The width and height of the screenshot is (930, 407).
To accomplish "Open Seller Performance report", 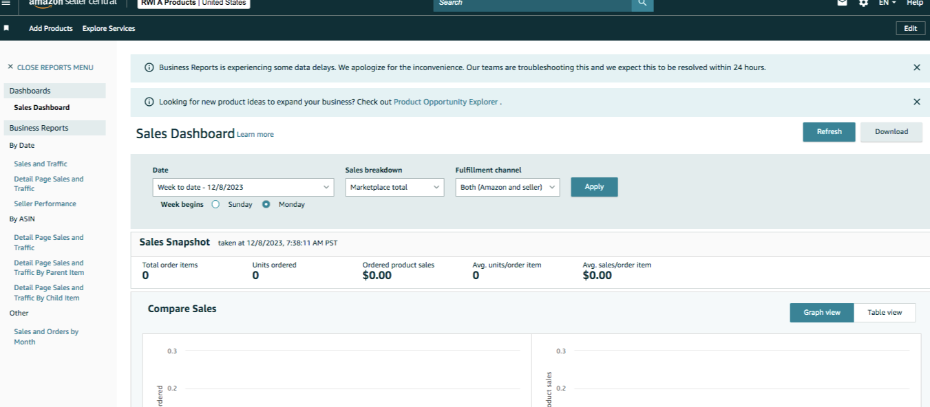I will point(45,203).
